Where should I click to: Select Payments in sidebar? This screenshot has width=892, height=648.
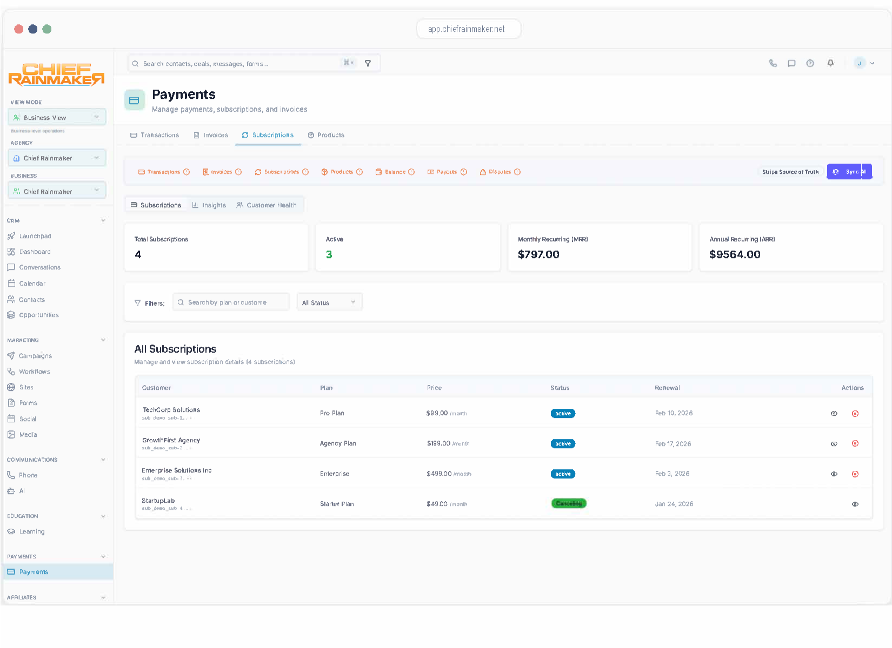(58, 572)
